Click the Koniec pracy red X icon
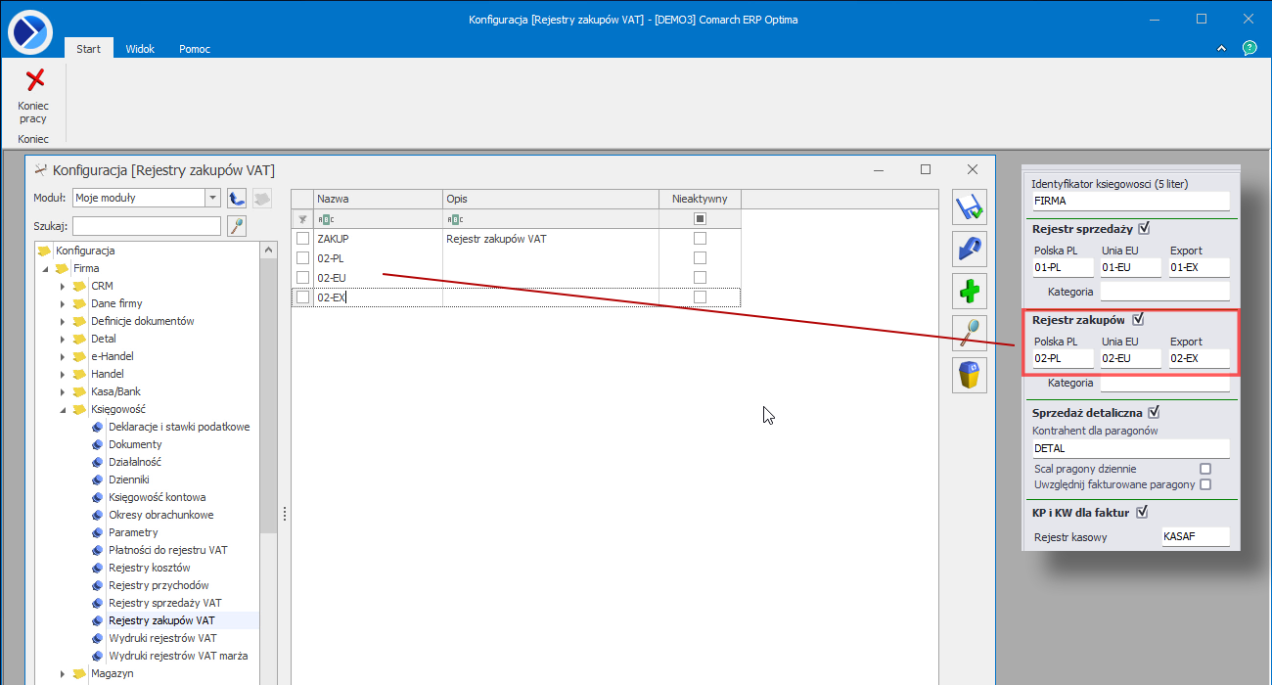1272x685 pixels. tap(34, 80)
